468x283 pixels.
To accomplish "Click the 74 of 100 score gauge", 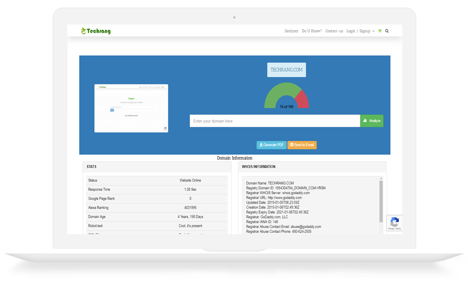I will (287, 95).
